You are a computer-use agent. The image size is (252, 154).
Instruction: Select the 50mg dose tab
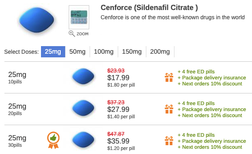click(78, 52)
